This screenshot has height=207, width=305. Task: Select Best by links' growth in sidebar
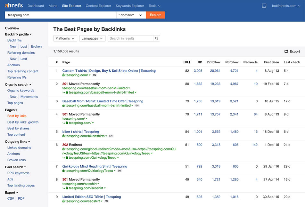click(23, 122)
